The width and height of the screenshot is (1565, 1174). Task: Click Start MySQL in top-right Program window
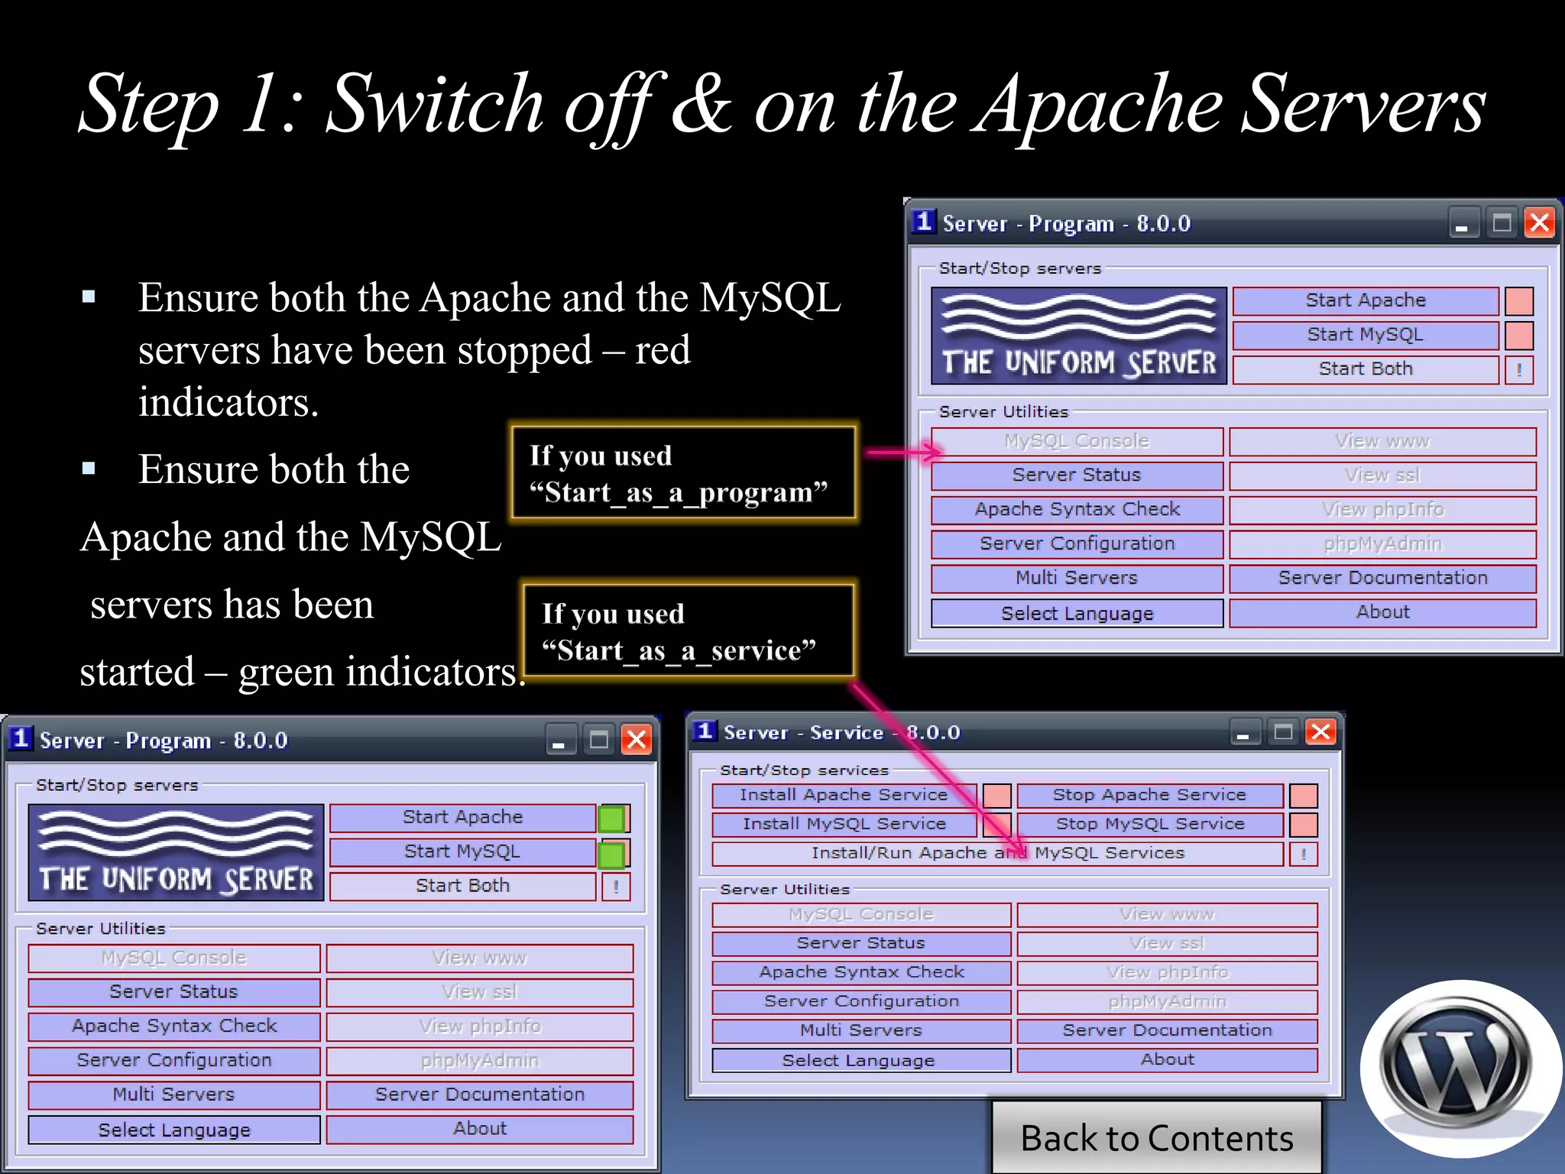(x=1365, y=335)
